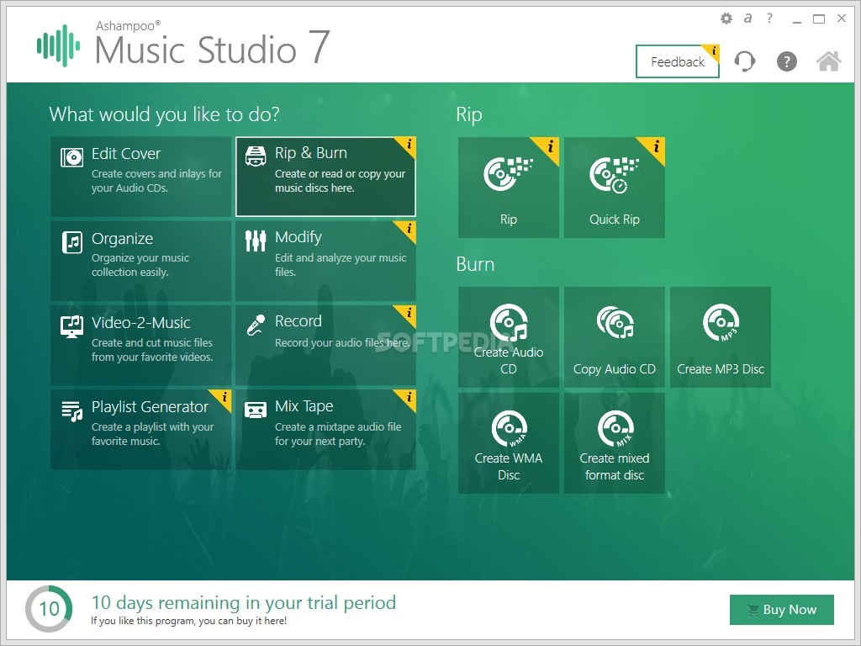Click the support headset icon

pos(745,61)
